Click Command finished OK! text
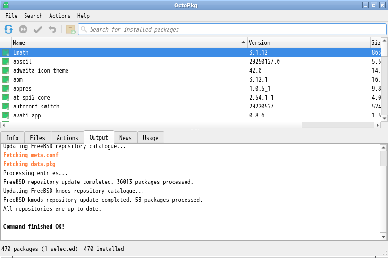This screenshot has height=258, width=388. pos(34,226)
